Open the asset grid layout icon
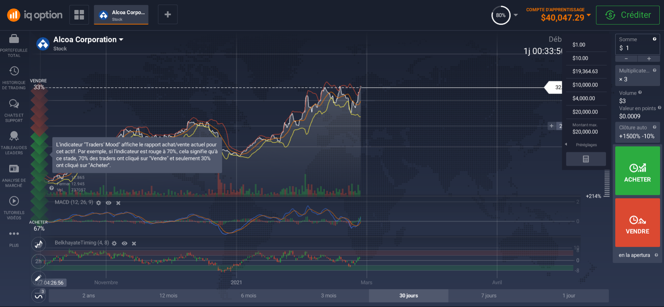The image size is (664, 307). coord(79,15)
